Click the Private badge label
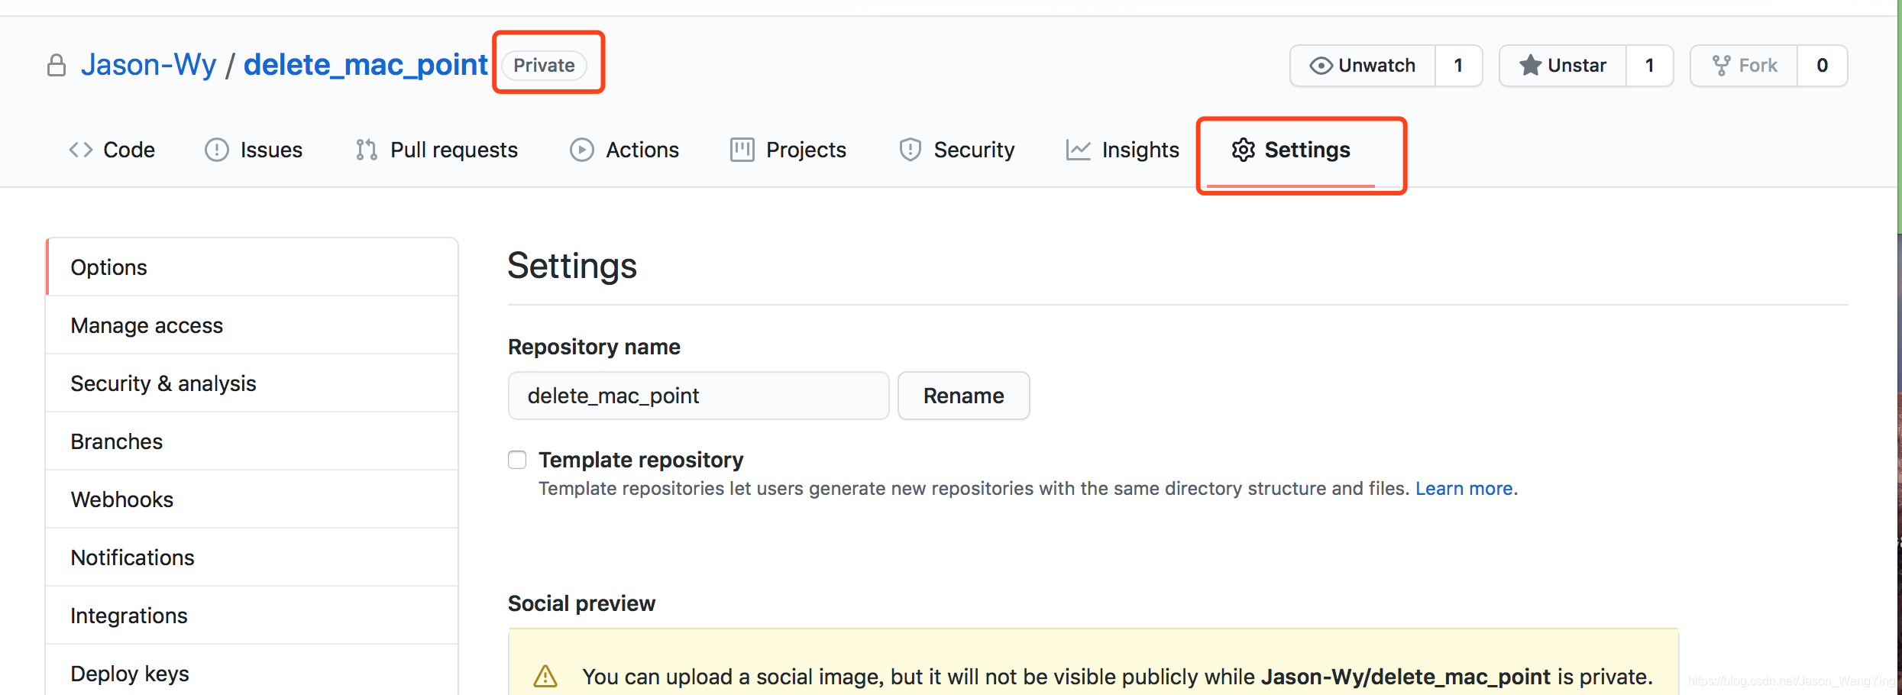The height and width of the screenshot is (695, 1902). [544, 66]
